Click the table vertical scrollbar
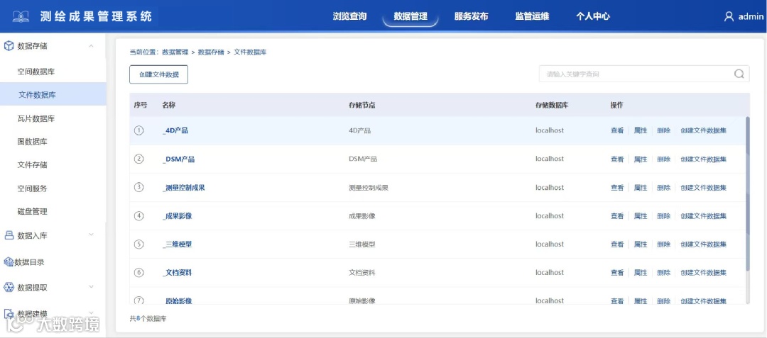 747,193
